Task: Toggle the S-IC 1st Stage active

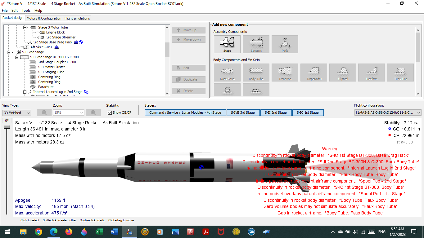Action: 308,112
